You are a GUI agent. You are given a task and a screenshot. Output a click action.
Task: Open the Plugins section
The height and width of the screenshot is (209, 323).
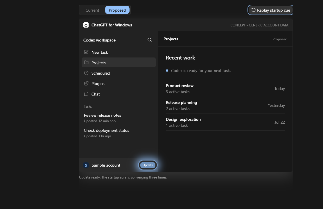[x=119, y=84]
